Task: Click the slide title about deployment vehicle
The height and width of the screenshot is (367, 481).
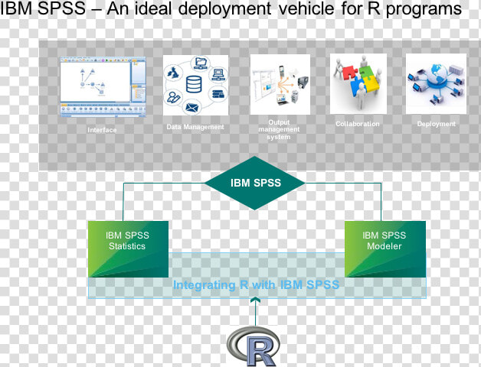Action: pos(231,8)
